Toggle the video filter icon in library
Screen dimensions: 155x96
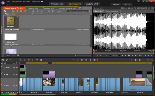click(13, 11)
